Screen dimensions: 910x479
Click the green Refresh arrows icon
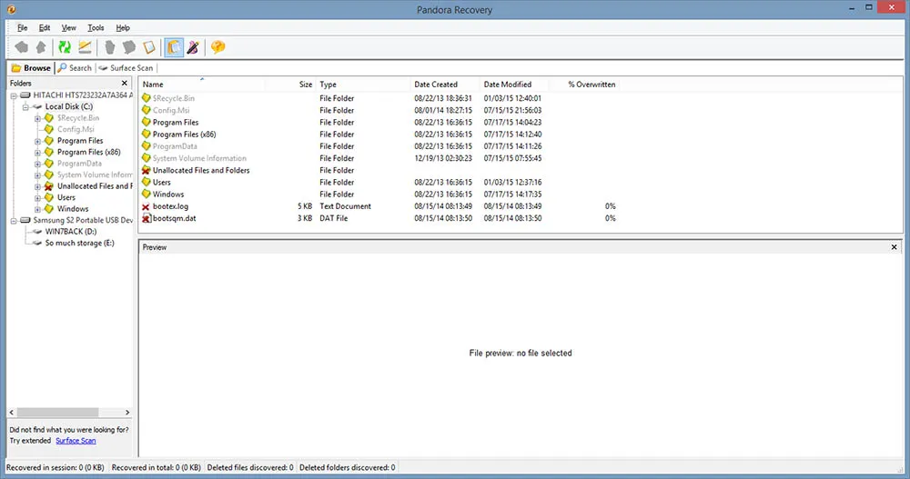click(65, 47)
